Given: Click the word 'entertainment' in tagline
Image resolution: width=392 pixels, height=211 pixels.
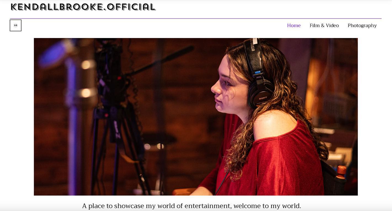Looking at the screenshot, I should pyautogui.click(x=208, y=206).
